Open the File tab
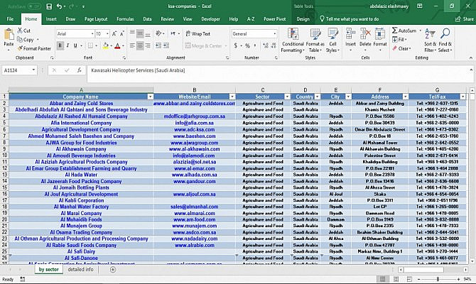Image resolution: width=476 pixels, height=284 pixels. click(10, 18)
